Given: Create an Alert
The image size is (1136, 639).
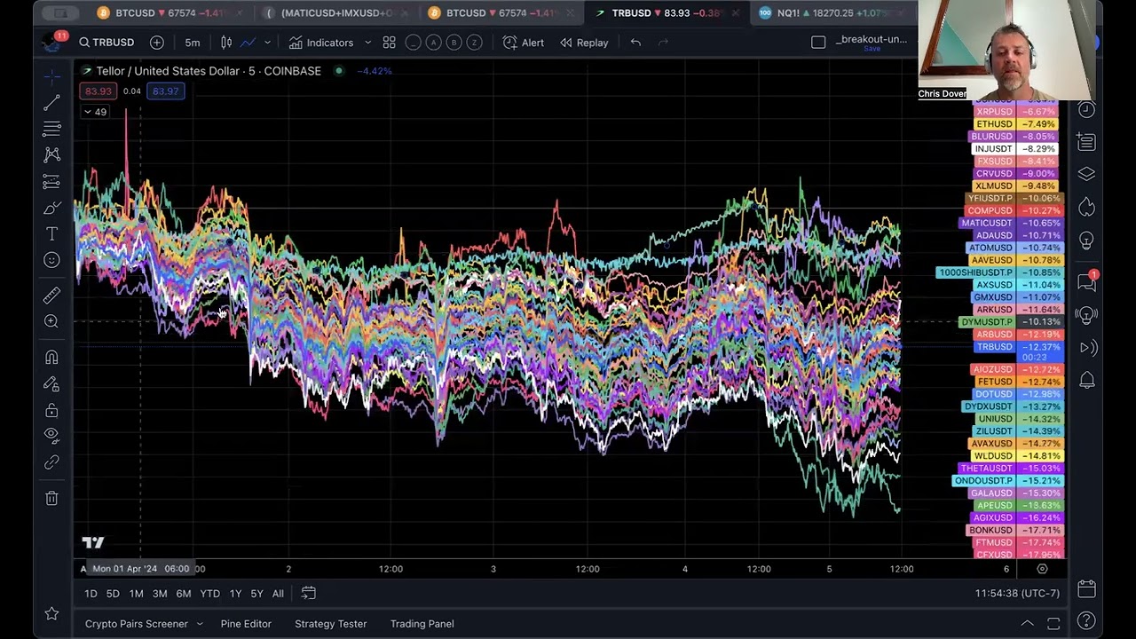Looking at the screenshot, I should coord(524,43).
